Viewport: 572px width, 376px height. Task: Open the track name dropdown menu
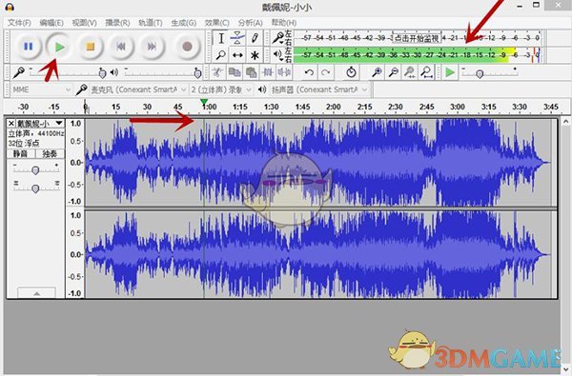pyautogui.click(x=40, y=124)
